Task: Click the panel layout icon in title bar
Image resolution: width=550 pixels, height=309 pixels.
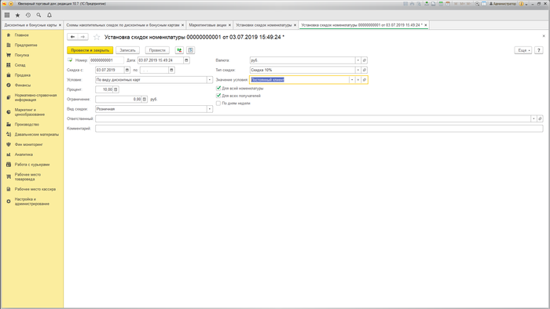Action: pyautogui.click(x=484, y=4)
